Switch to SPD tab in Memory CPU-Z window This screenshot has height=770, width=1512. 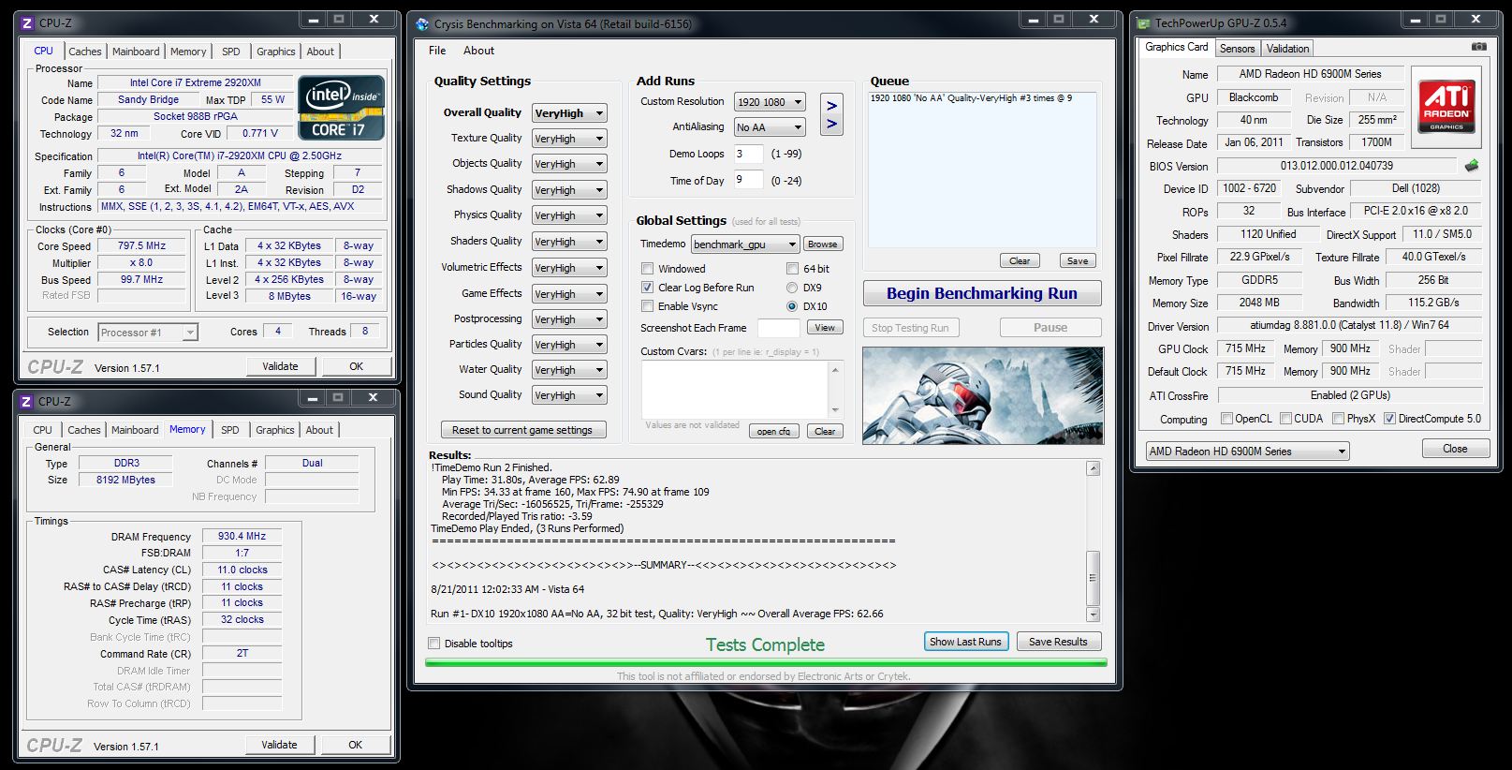pos(230,430)
